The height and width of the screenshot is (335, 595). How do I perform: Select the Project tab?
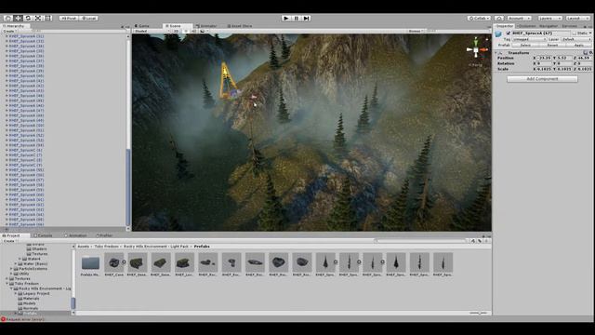(14, 235)
